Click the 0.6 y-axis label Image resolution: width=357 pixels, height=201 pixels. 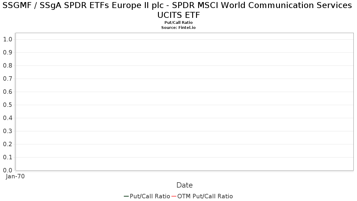click(7, 92)
